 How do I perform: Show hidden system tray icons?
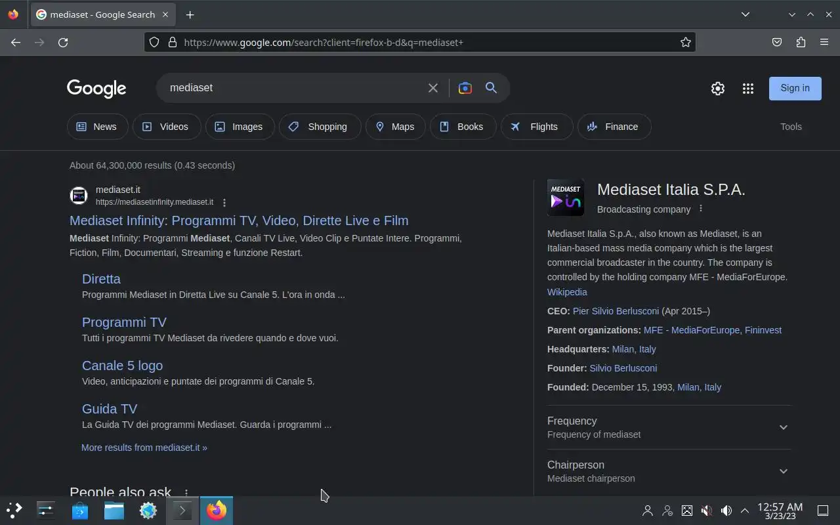pos(745,511)
